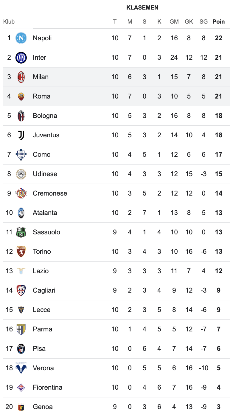Image resolution: width=230 pixels, height=418 pixels.
Task: Click the Como club crest
Action: point(21,154)
